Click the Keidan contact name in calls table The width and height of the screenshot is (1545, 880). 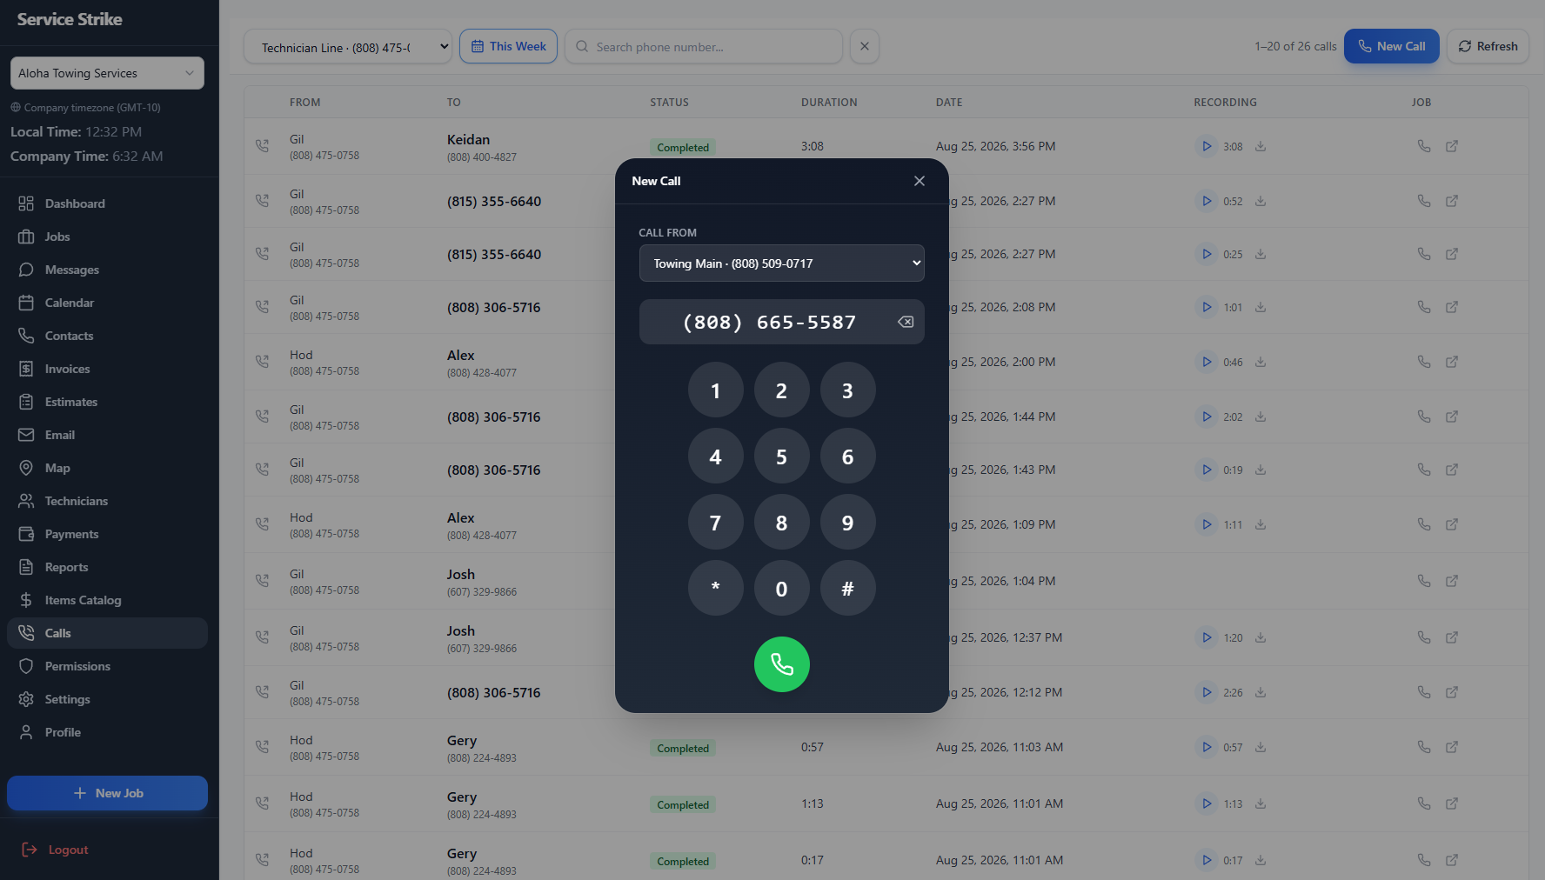click(x=468, y=139)
